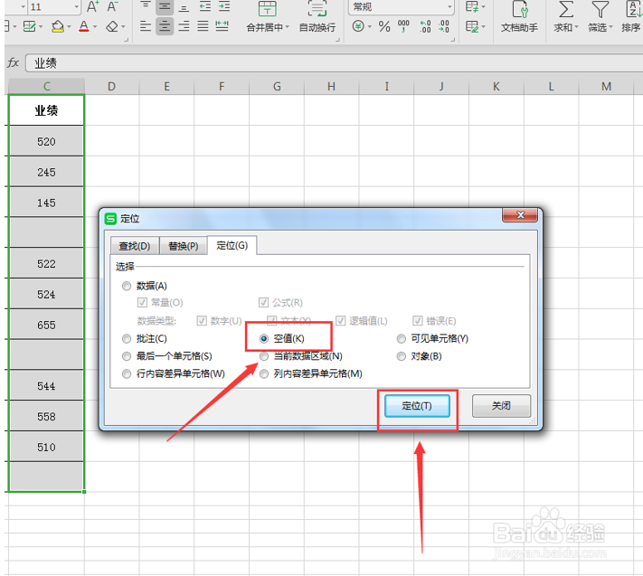Open fill color dropdown arrow
Image resolution: width=643 pixels, height=576 pixels.
(x=69, y=27)
